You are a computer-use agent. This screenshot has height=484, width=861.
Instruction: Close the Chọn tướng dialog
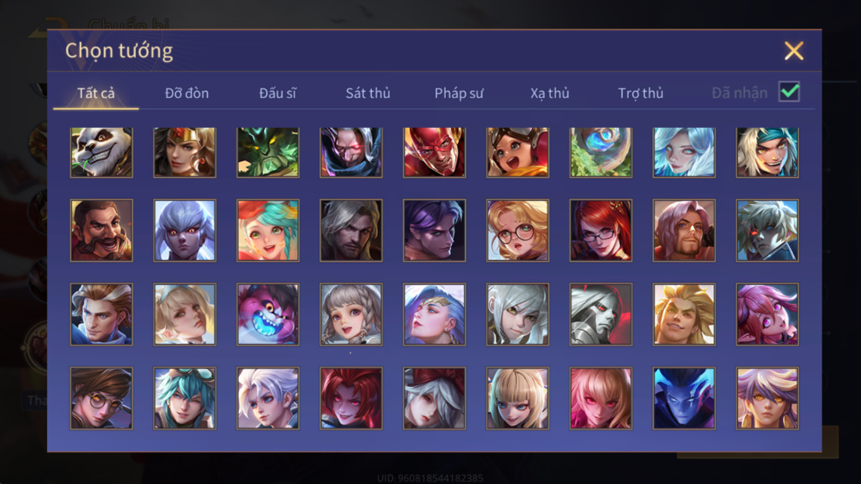(x=794, y=51)
